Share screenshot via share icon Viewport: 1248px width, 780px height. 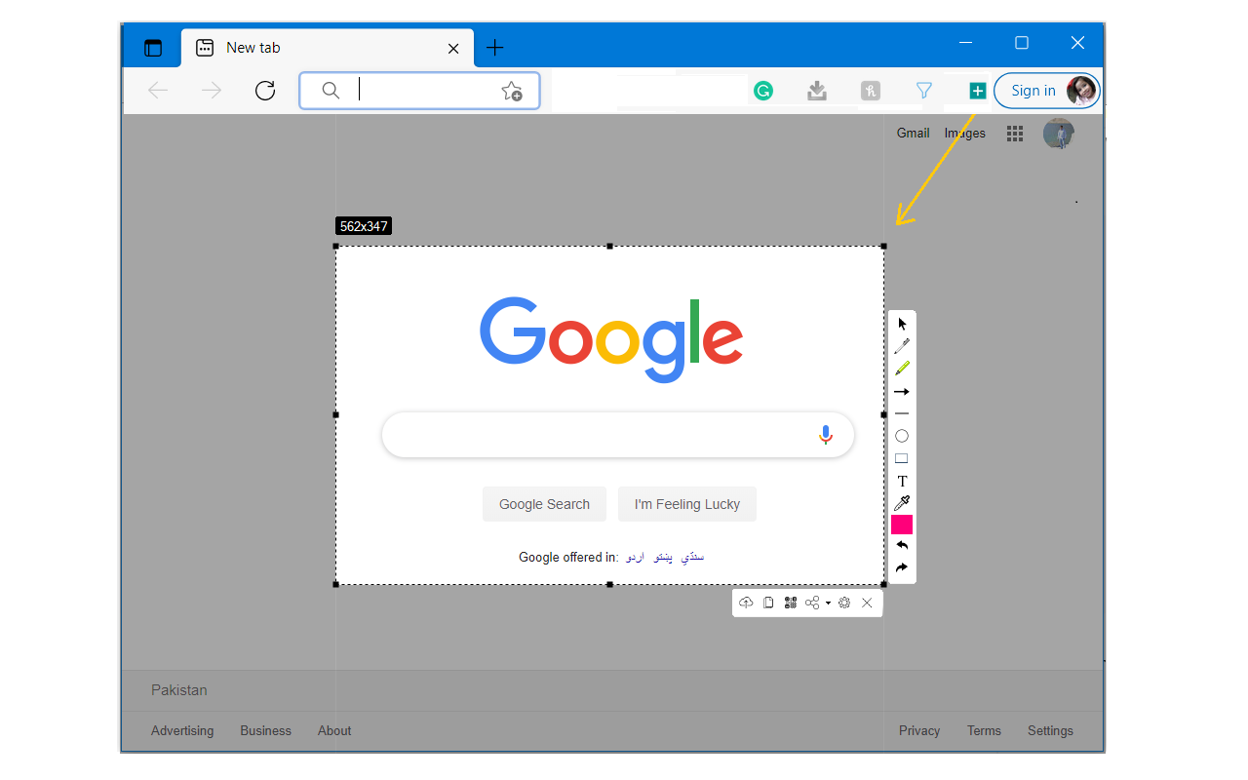(x=812, y=603)
